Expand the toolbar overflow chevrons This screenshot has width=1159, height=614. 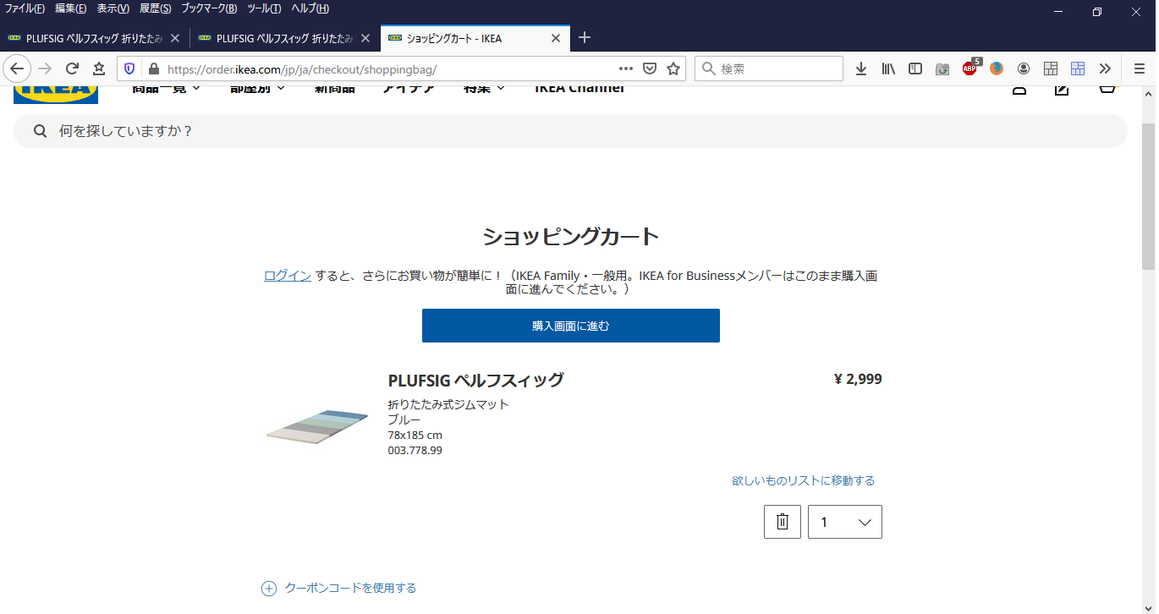click(1105, 69)
